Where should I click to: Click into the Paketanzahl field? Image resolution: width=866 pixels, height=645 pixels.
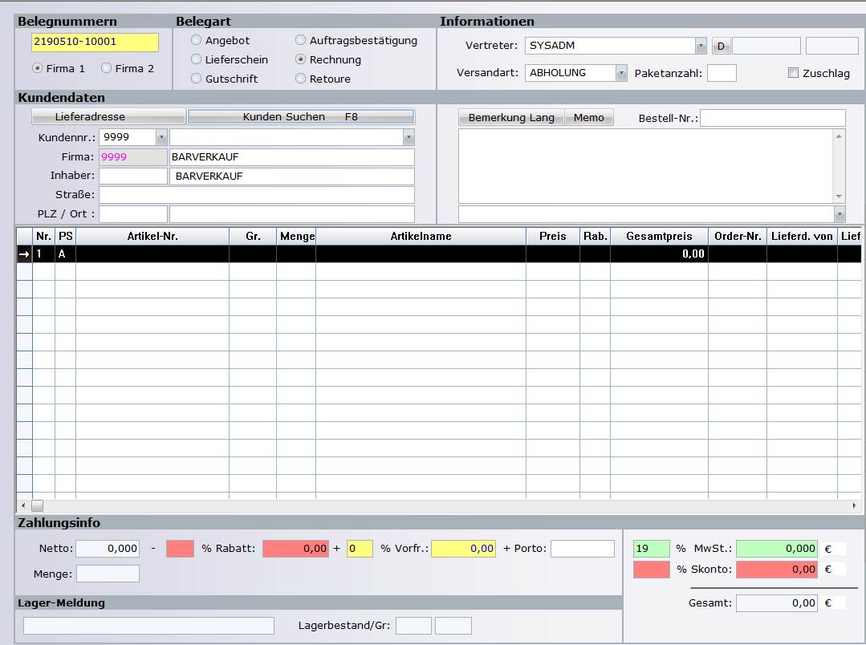[x=721, y=73]
